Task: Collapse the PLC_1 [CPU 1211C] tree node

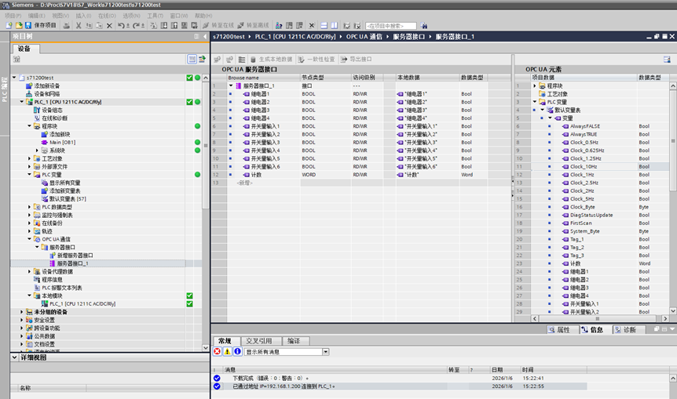Action: pos(22,102)
